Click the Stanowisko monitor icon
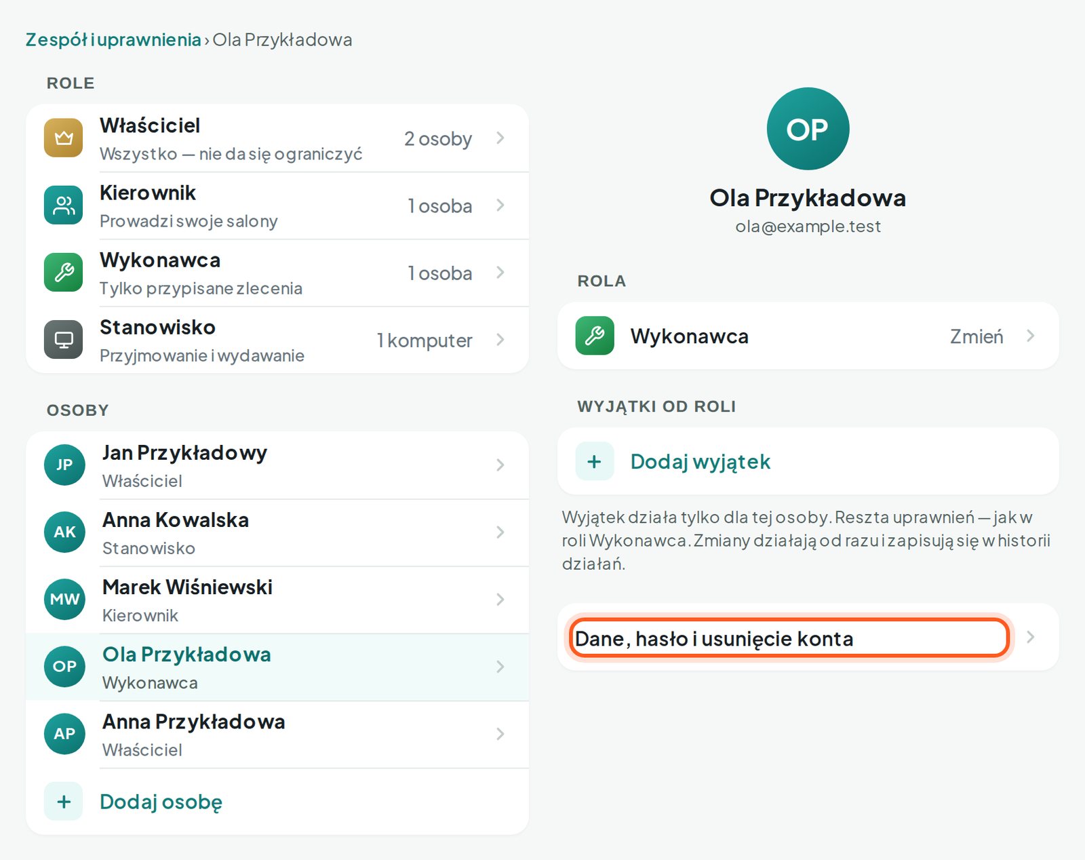This screenshot has height=860, width=1085. [63, 339]
